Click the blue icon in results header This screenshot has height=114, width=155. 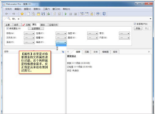click(63, 52)
